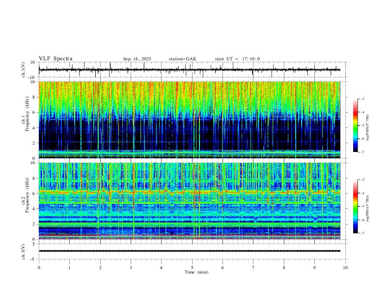This screenshot has height=300, width=389.
Task: Click the "-7" label on lower color bar
Action: (362, 233)
